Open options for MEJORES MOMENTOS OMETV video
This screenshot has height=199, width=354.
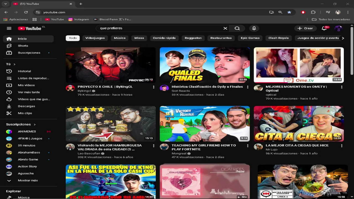tap(342, 87)
